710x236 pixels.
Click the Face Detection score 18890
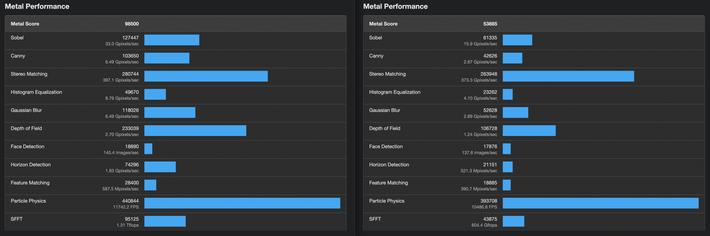tap(132, 146)
